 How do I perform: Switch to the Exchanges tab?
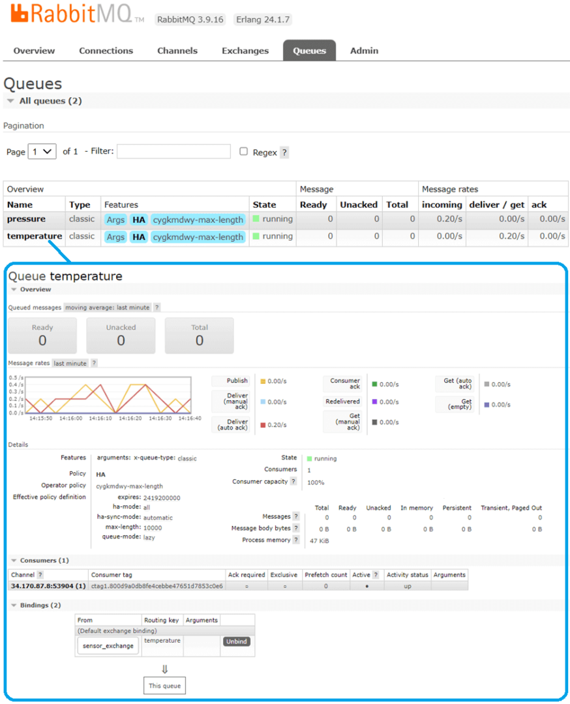[x=245, y=51]
